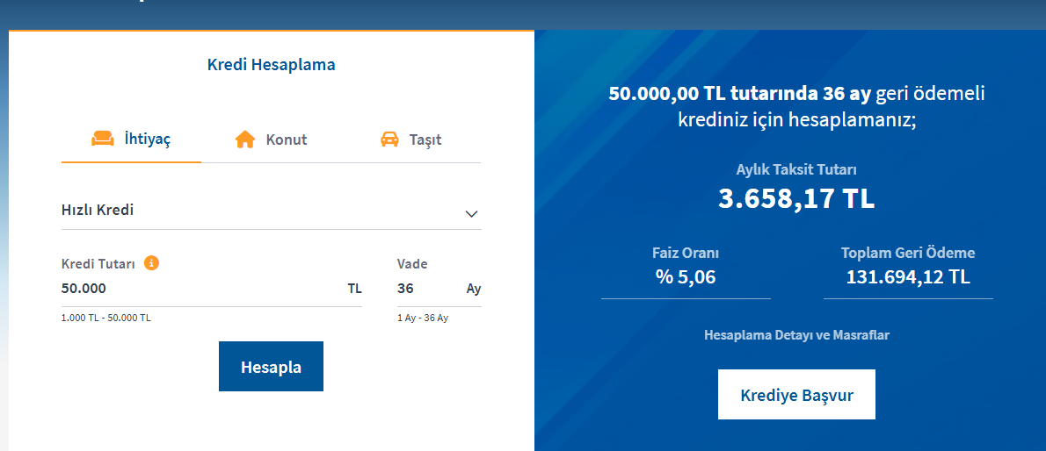
Task: Click the Kredi Hesaplama heading
Action: coord(271,64)
